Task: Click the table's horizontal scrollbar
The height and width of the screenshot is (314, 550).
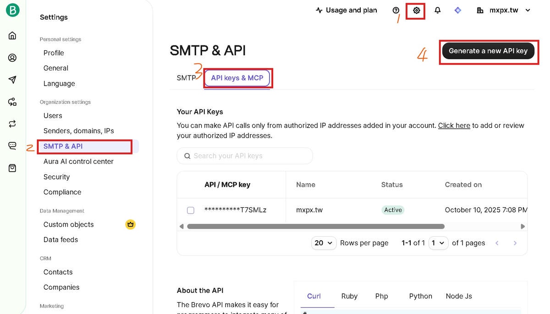Action: tap(315, 226)
